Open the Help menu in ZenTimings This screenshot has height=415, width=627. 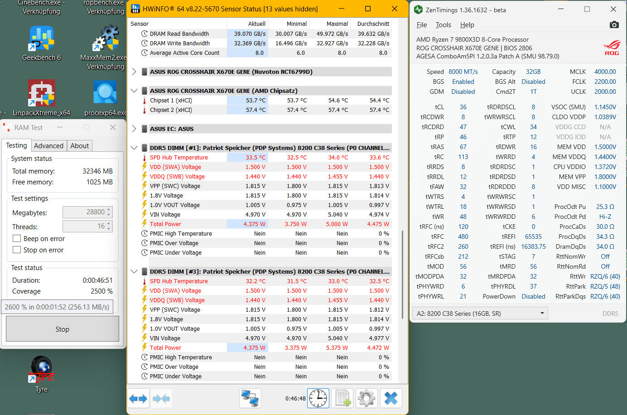(467, 25)
